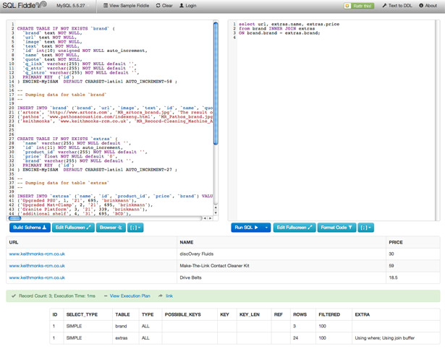Screen dimensions: 445x349
Task: Open the Login option
Action: pyautogui.click(x=188, y=6)
